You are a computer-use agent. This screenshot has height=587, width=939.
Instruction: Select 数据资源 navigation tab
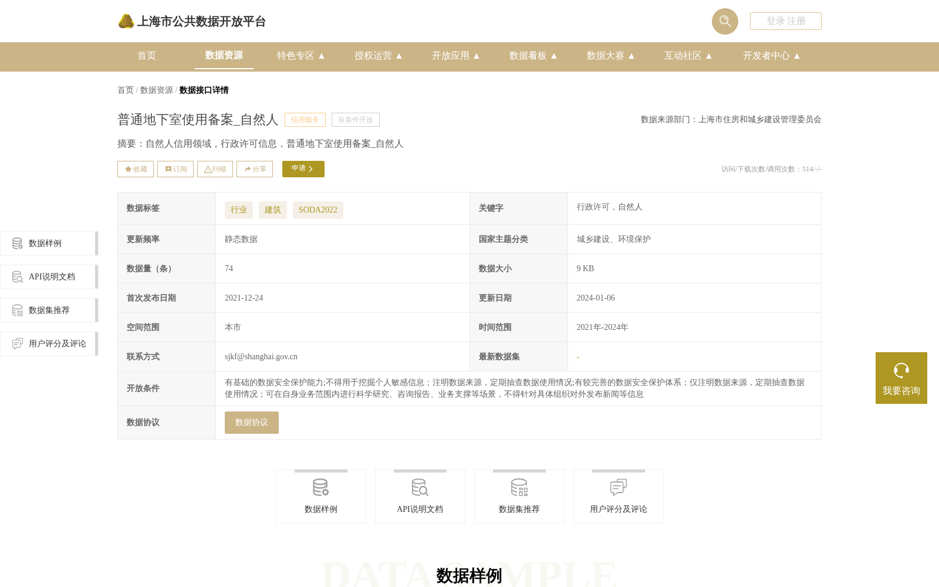[x=224, y=55]
